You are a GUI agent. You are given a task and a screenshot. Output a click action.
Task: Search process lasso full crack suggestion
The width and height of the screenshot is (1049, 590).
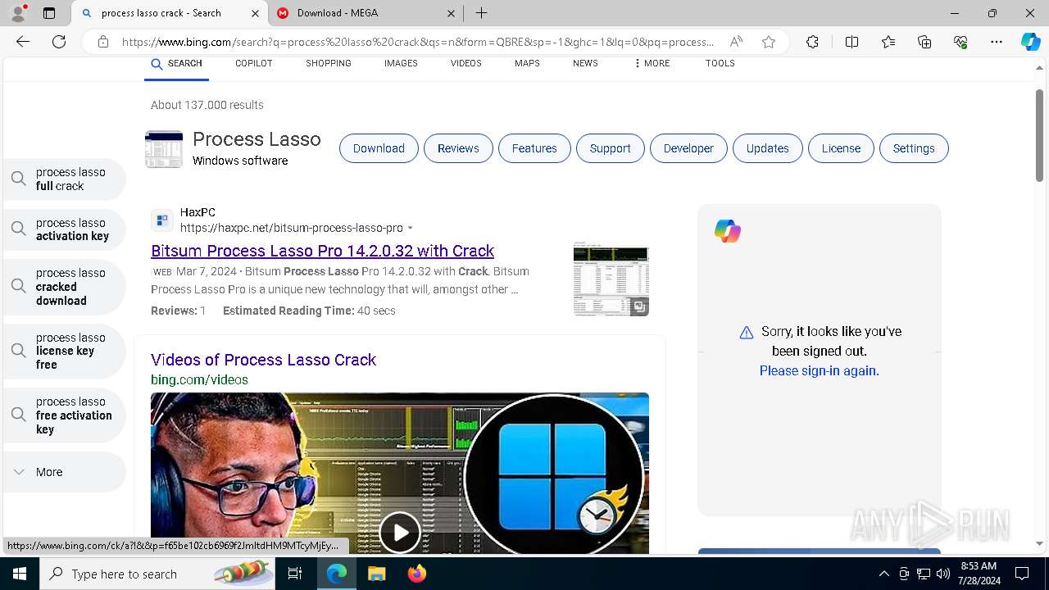[64, 179]
